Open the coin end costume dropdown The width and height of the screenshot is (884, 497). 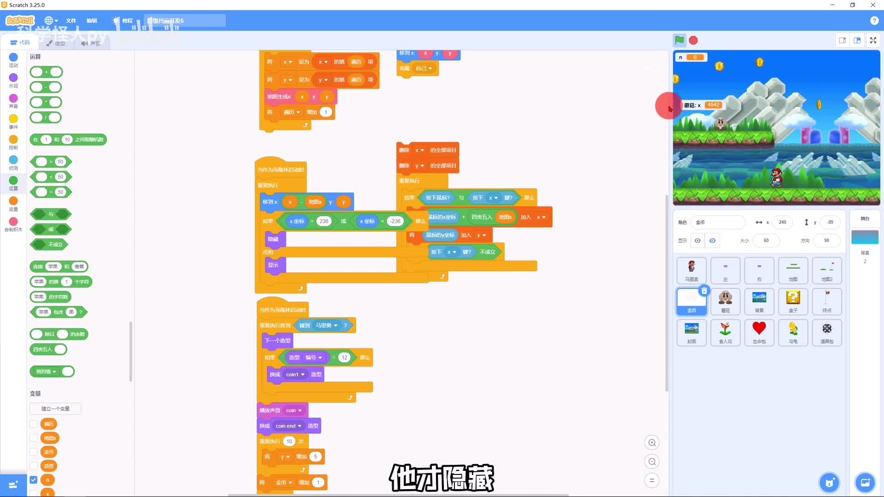tap(289, 426)
